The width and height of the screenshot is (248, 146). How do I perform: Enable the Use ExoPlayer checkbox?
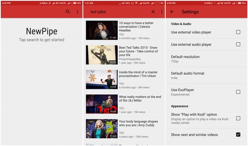pyautogui.click(x=238, y=92)
